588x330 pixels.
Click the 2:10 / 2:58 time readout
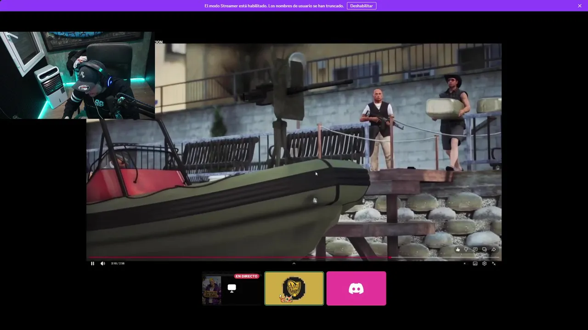pos(118,264)
